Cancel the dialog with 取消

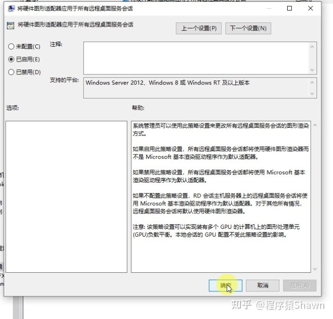click(x=263, y=285)
